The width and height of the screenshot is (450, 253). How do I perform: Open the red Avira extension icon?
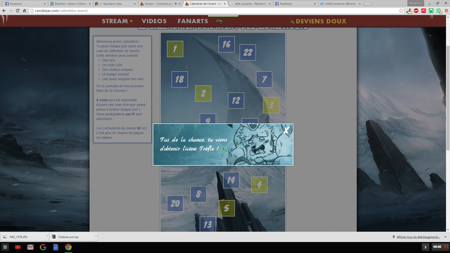click(423, 10)
